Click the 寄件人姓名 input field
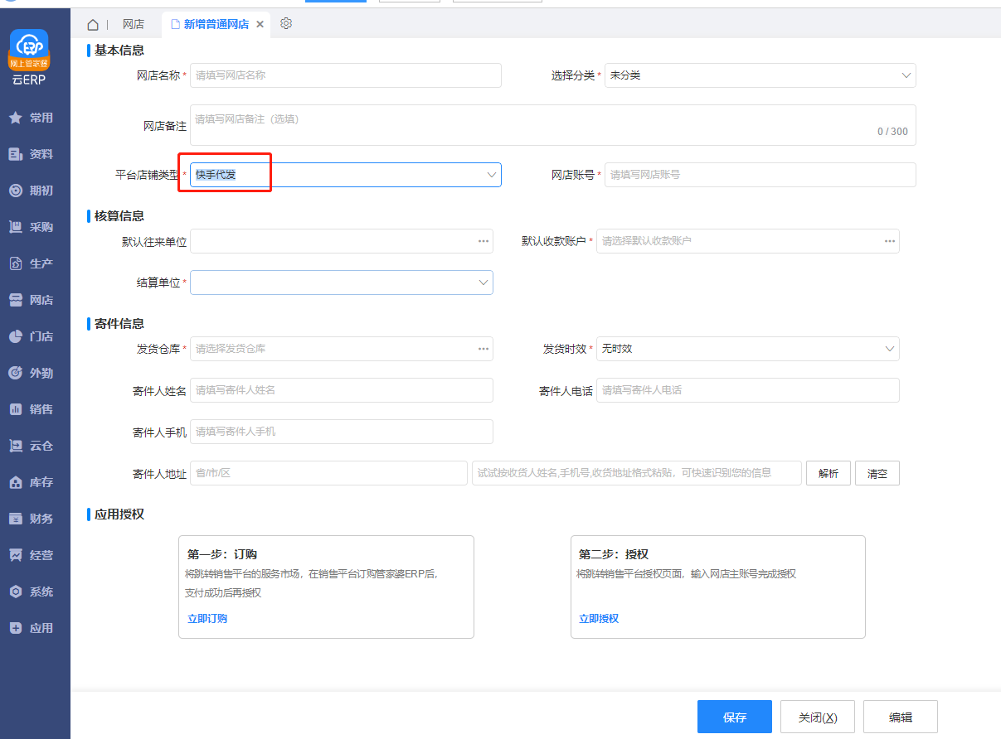This screenshot has height=739, width=1001. click(x=341, y=390)
